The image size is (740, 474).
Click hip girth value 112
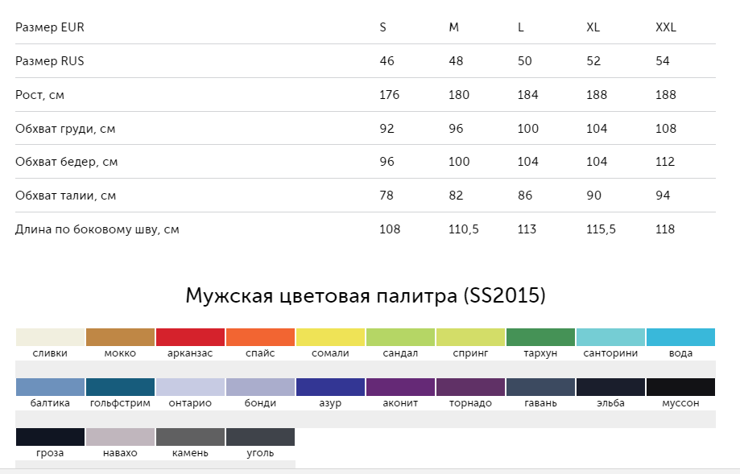pyautogui.click(x=665, y=162)
